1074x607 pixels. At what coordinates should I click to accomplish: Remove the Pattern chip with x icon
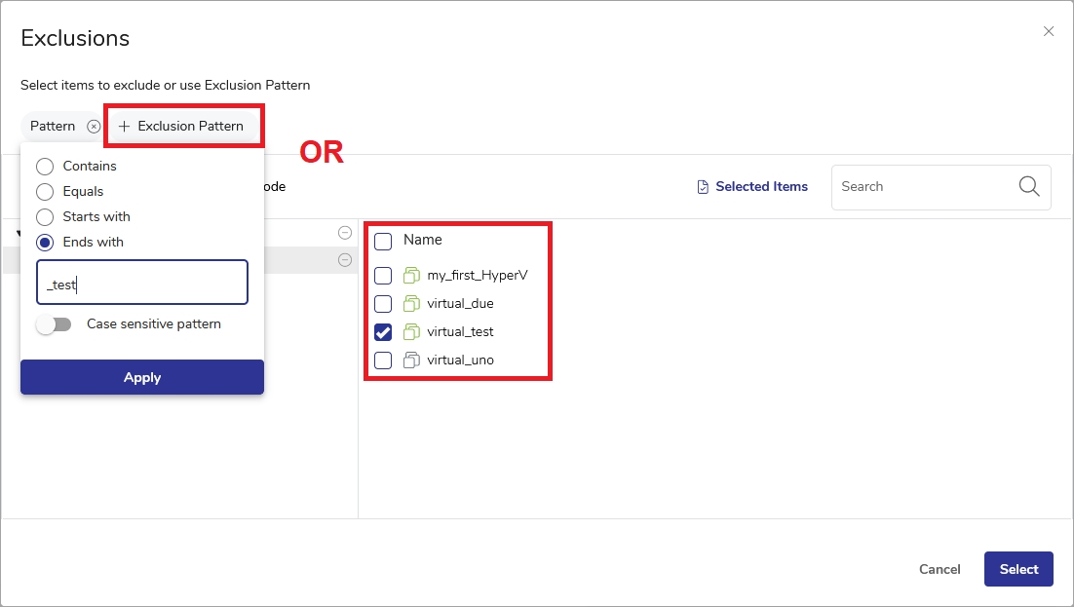click(x=94, y=127)
